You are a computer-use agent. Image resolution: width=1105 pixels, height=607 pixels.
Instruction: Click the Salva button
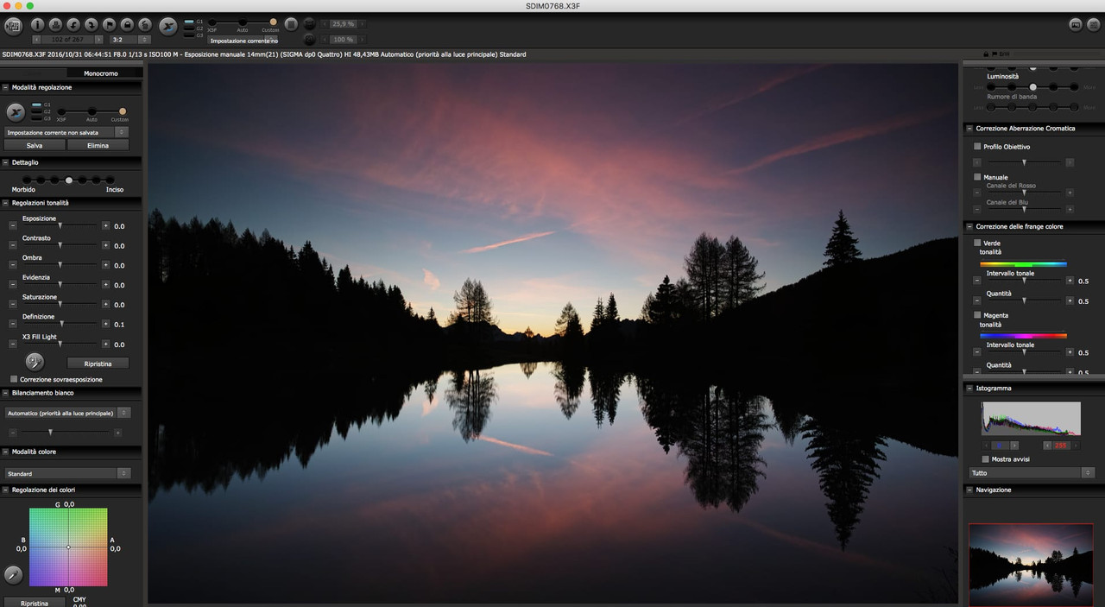coord(35,146)
